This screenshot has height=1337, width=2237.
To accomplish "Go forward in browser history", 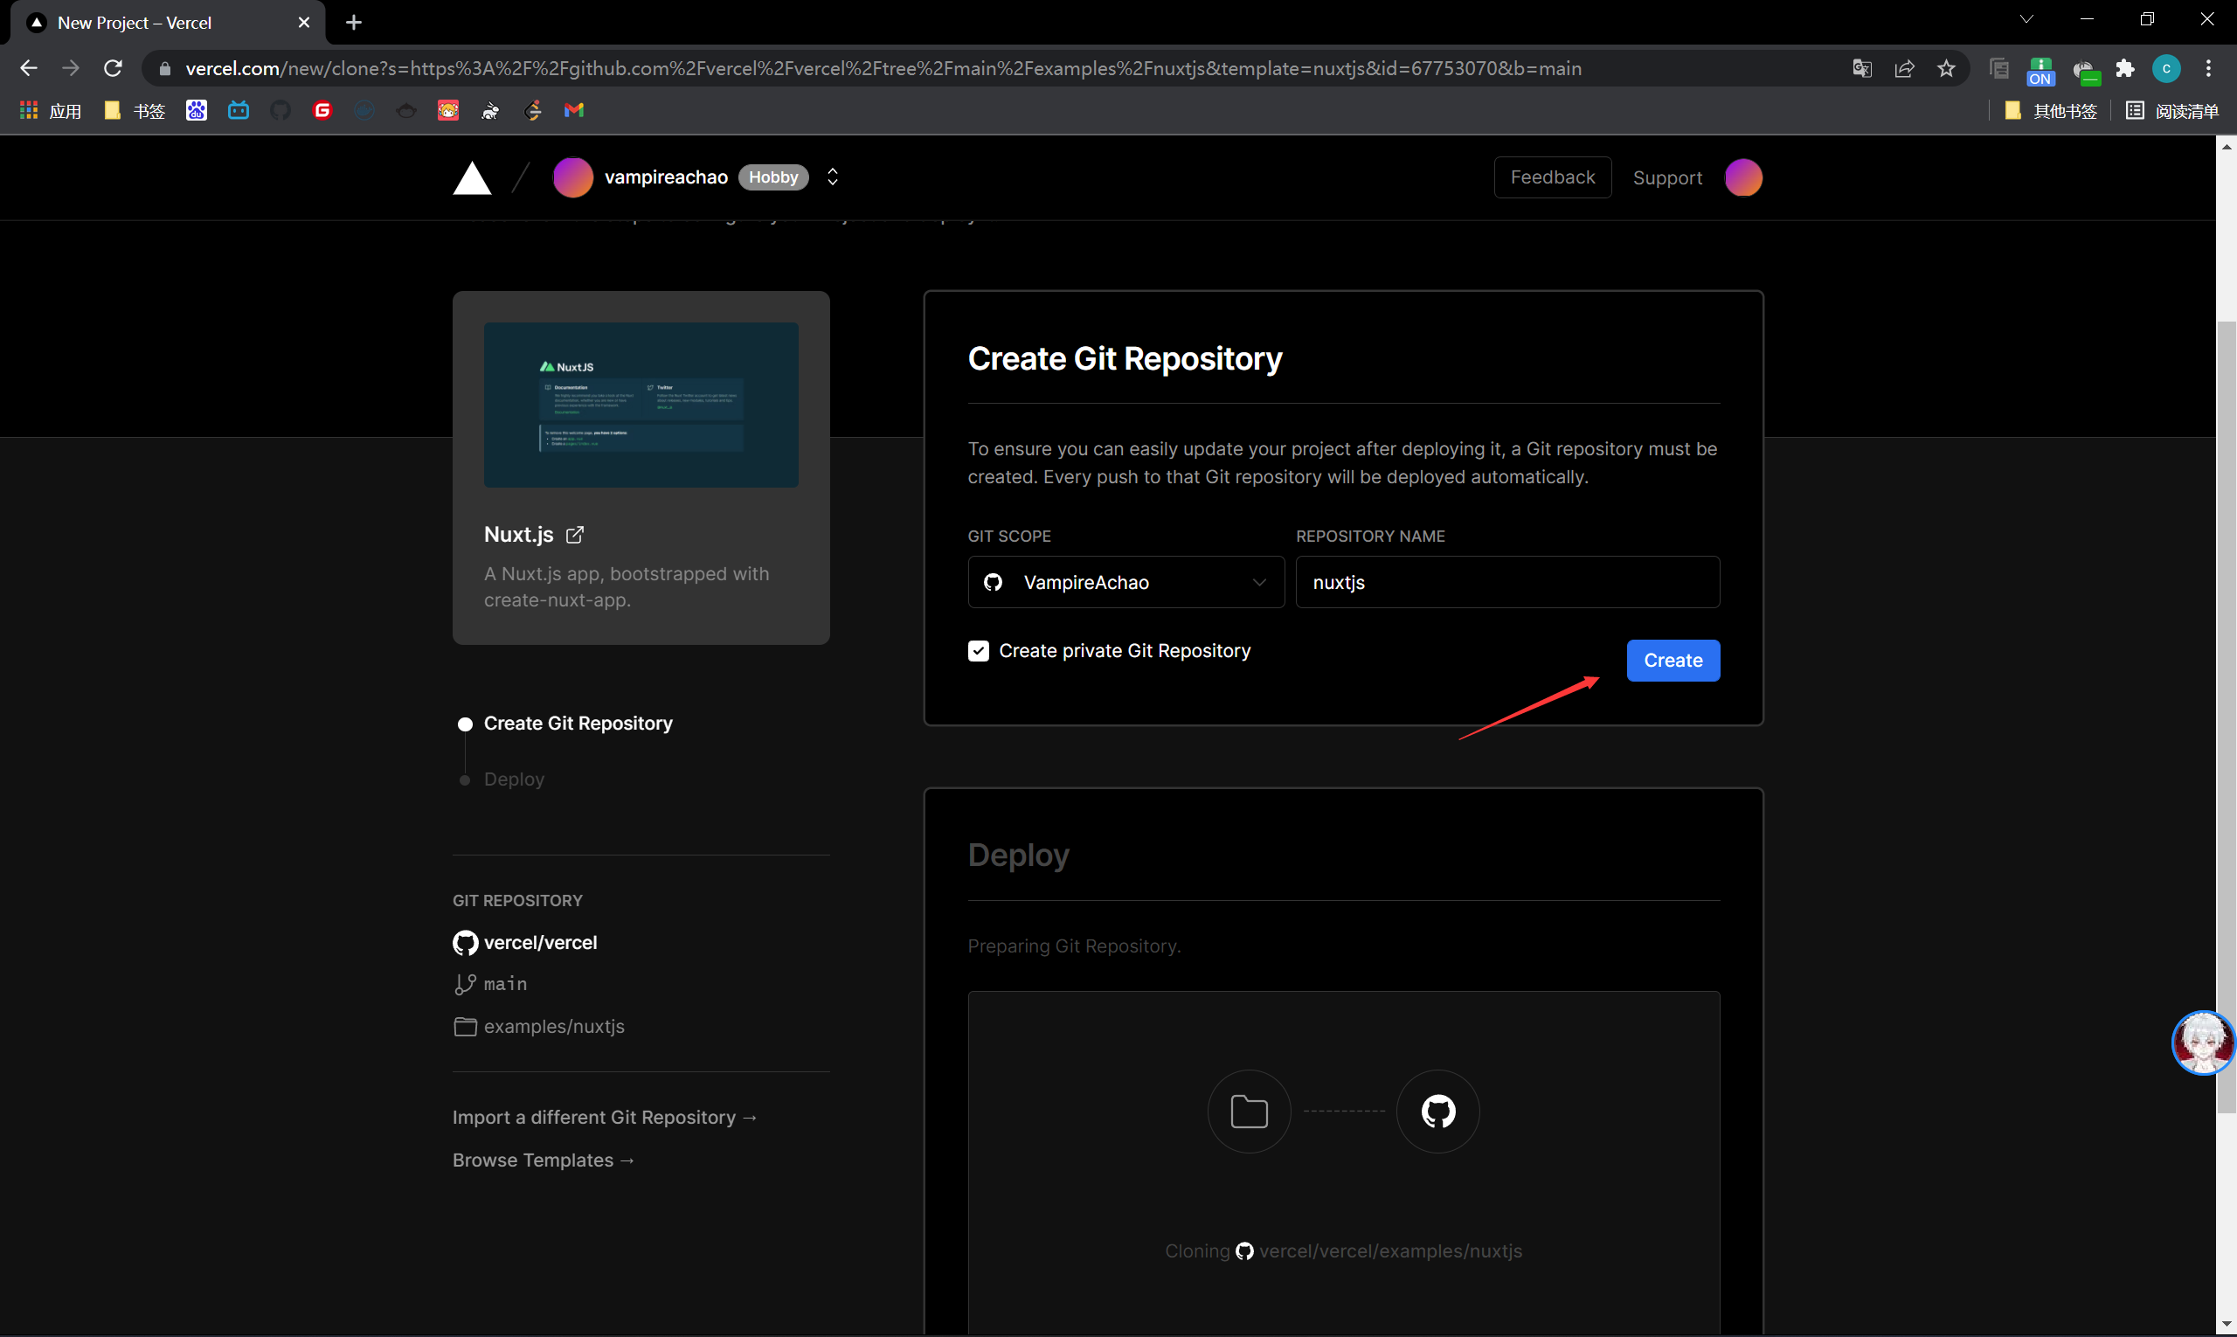I will [x=70, y=68].
